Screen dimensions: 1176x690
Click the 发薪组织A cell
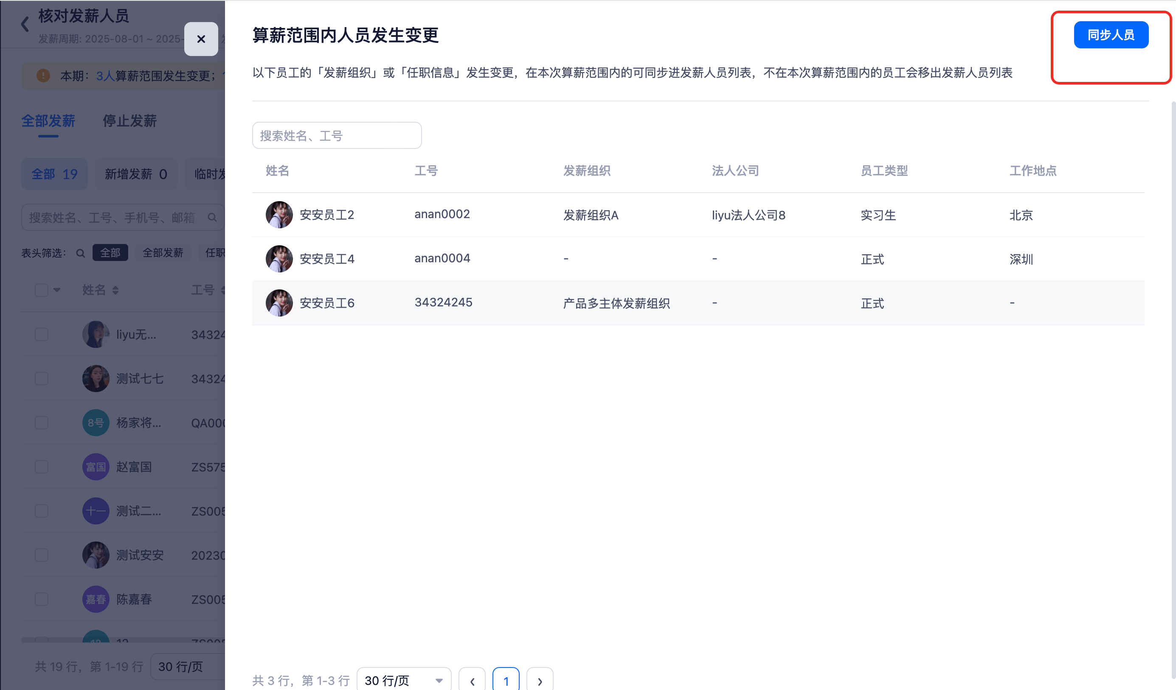click(x=590, y=215)
